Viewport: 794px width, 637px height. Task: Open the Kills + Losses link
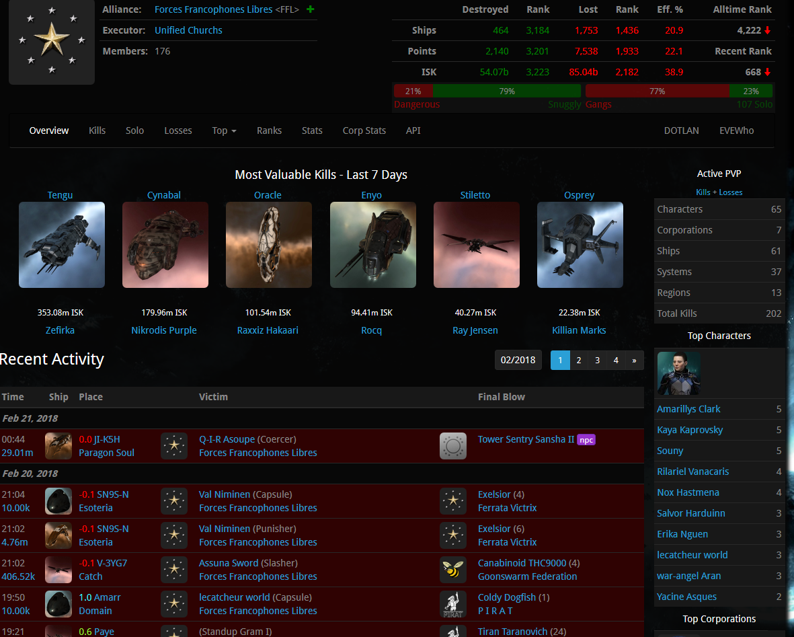(719, 192)
